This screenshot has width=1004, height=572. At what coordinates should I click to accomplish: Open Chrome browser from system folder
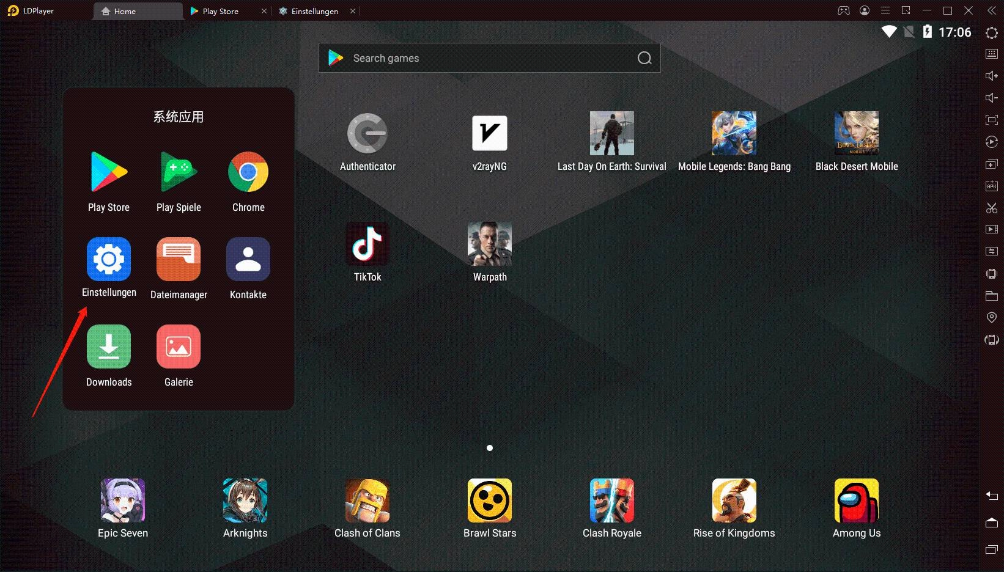pyautogui.click(x=248, y=172)
